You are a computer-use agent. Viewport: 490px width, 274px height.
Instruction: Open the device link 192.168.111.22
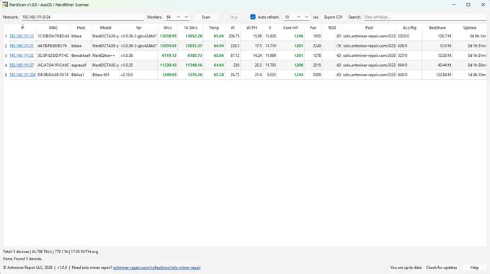click(x=22, y=55)
